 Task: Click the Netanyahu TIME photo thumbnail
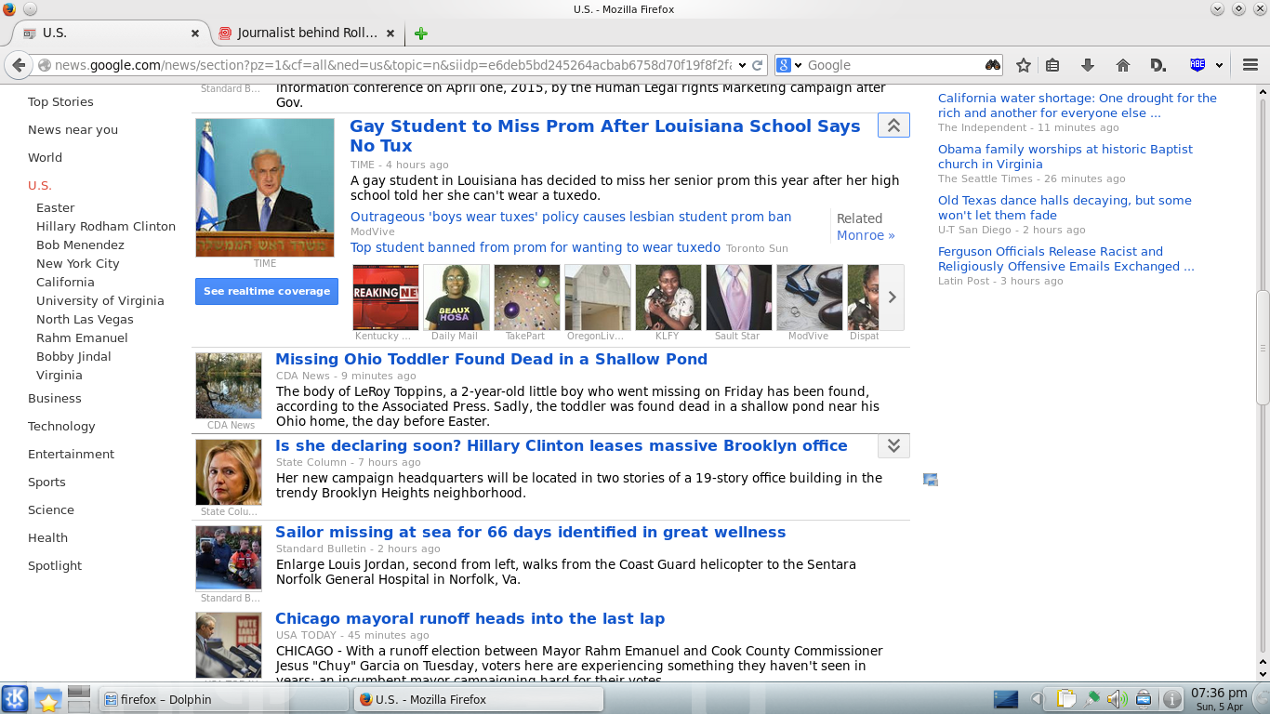[265, 188]
